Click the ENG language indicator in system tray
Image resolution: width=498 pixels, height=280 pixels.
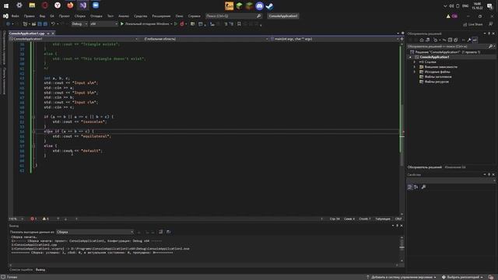tap(465, 5)
